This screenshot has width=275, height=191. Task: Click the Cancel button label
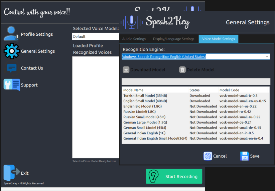tap(220, 156)
